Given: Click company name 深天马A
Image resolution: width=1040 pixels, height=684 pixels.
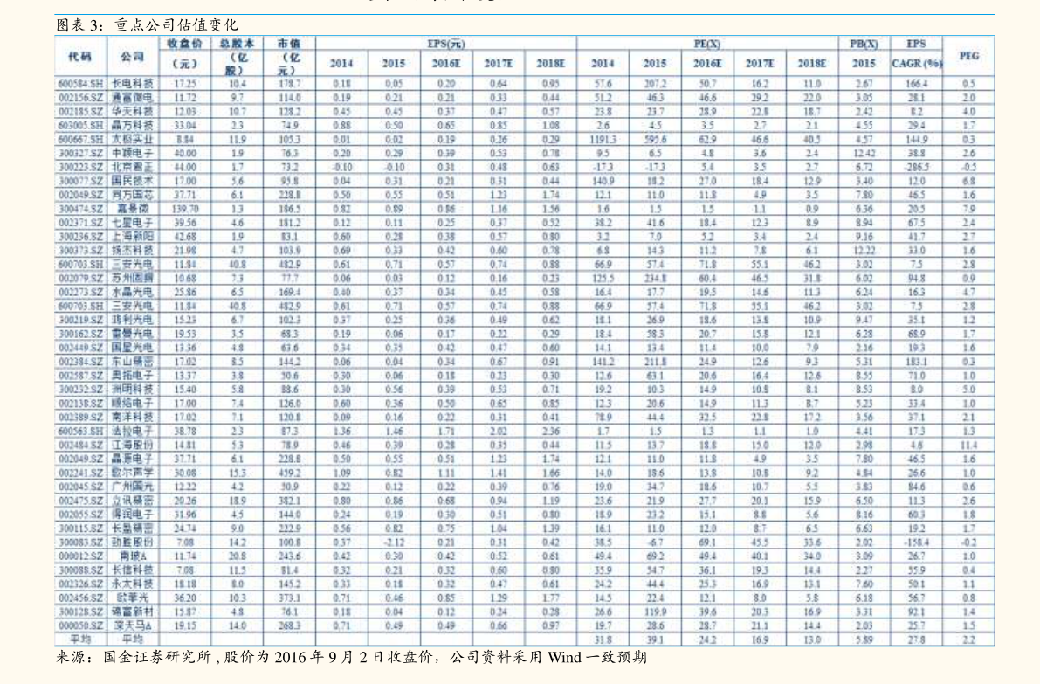Looking at the screenshot, I should [x=132, y=625].
